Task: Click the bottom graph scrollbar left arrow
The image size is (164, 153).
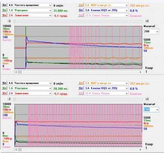Action: (16, 150)
